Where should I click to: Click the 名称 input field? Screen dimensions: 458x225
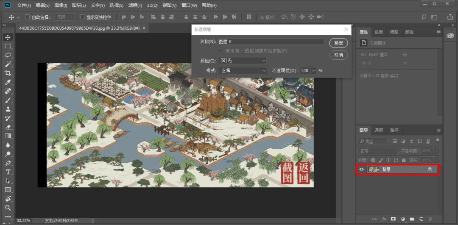point(271,42)
